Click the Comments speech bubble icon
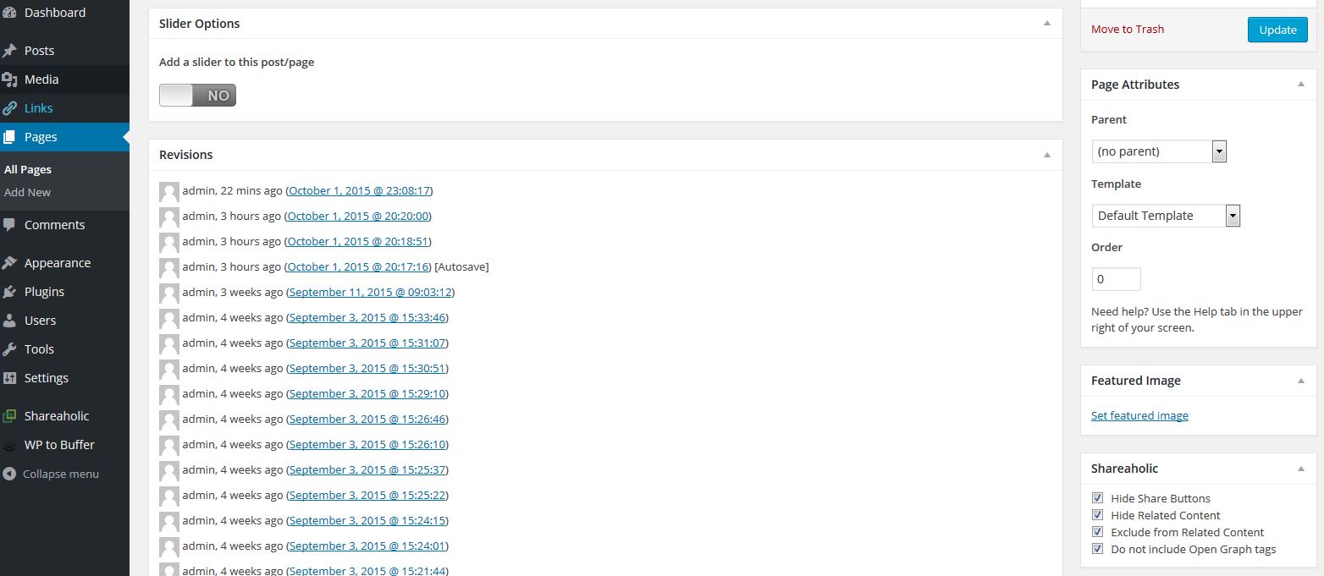Screen dimensions: 1324x576 coord(10,225)
